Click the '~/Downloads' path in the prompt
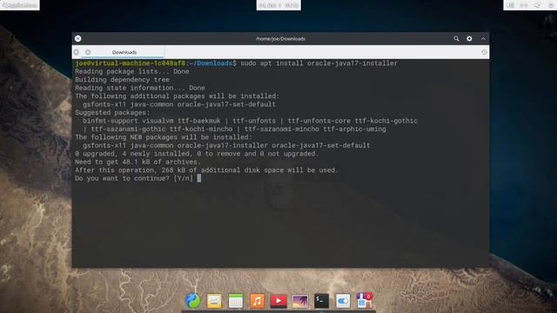557x313 pixels. [x=211, y=63]
